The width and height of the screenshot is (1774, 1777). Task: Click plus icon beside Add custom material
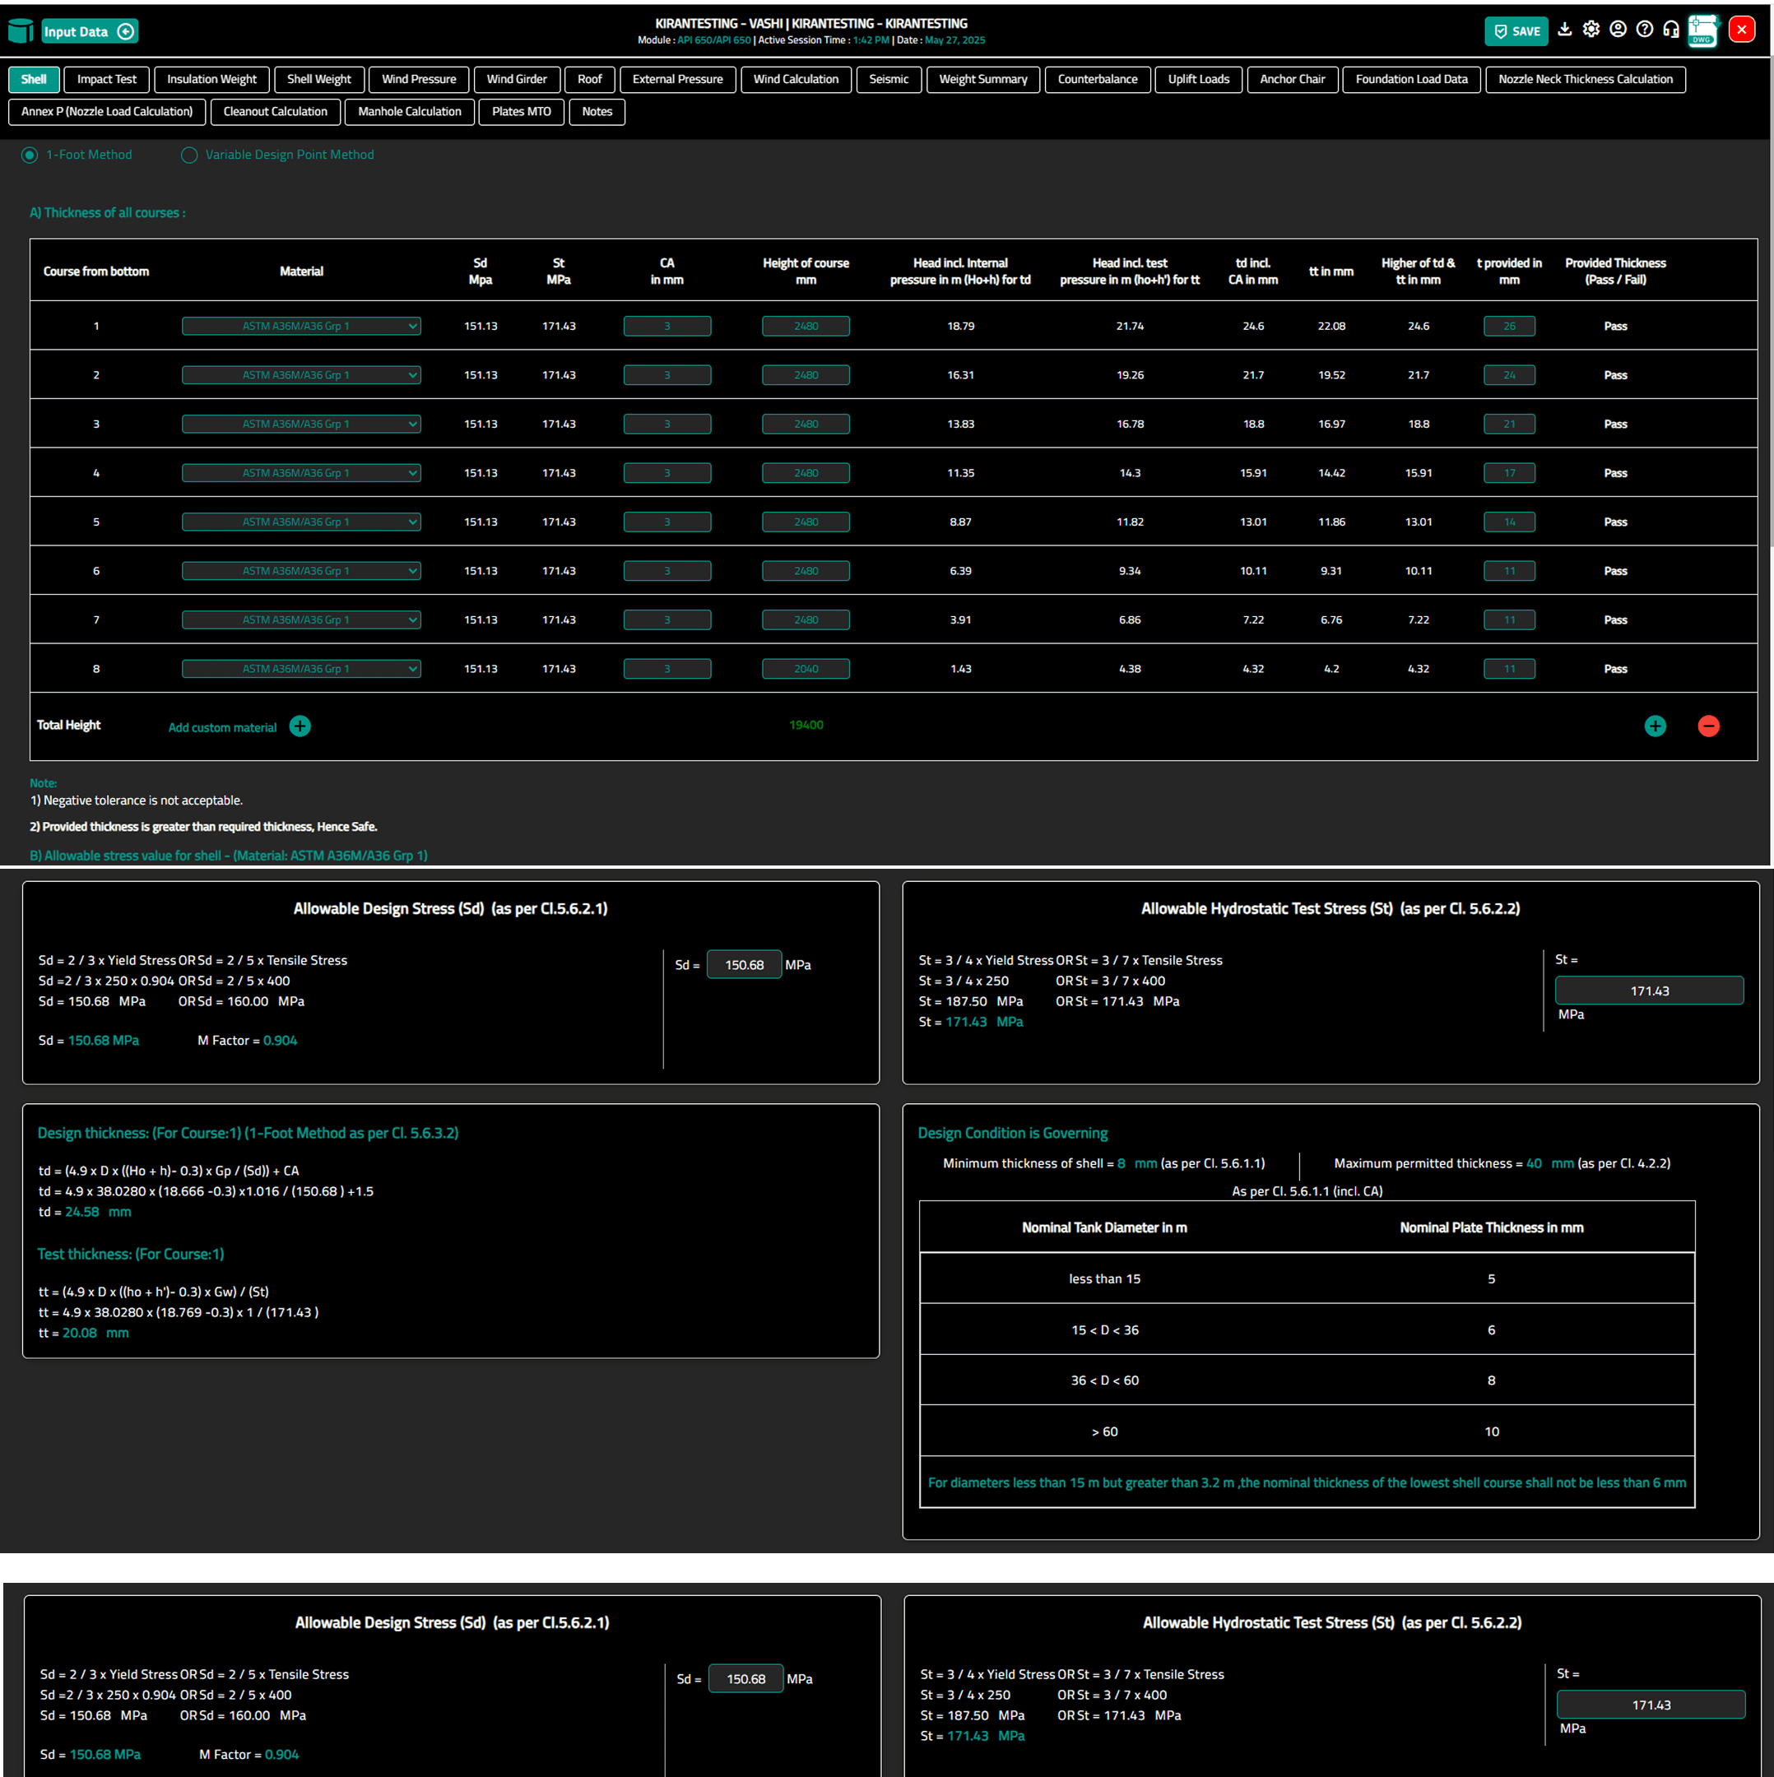point(300,726)
